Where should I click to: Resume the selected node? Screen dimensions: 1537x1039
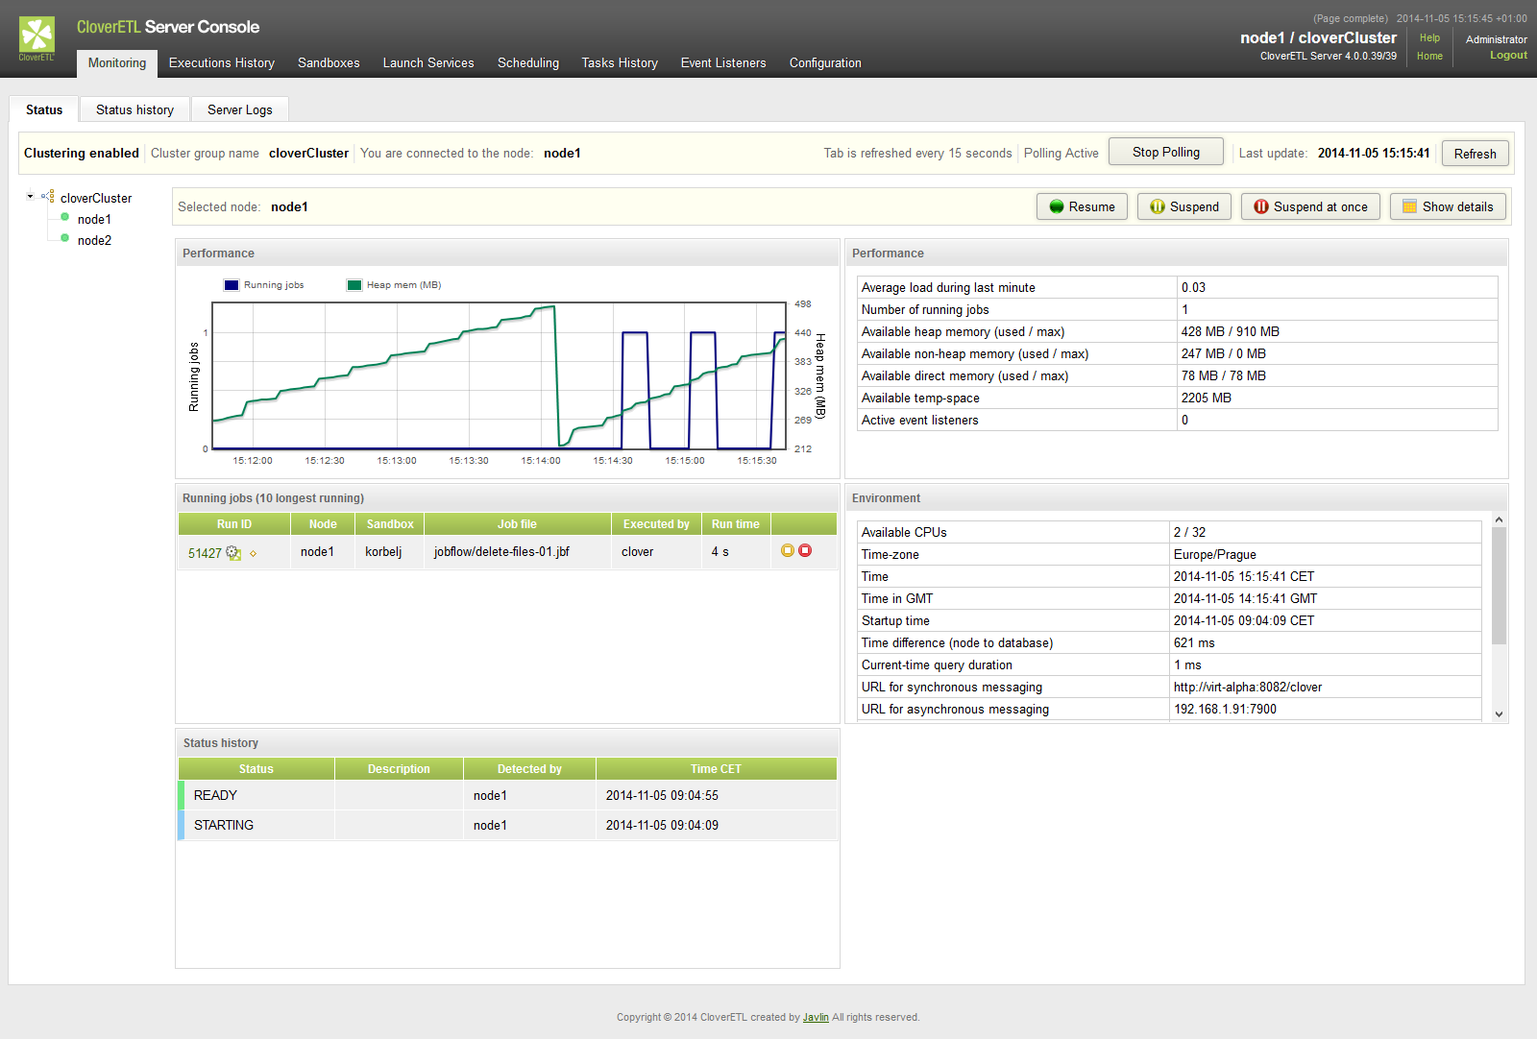coord(1082,206)
